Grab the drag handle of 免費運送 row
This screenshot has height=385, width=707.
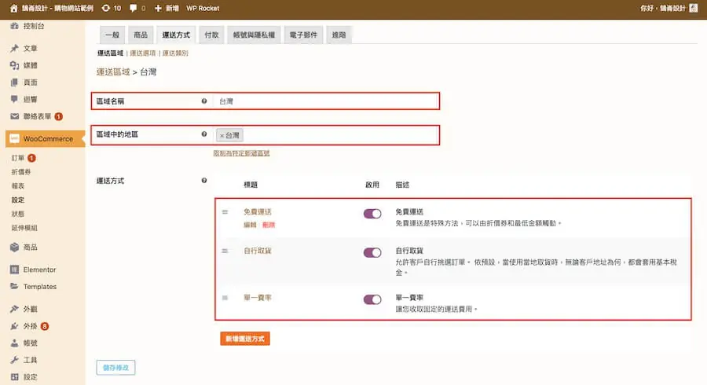[225, 212]
